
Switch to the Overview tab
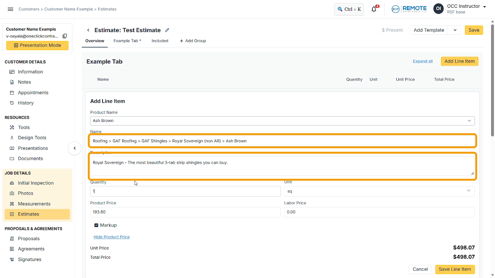pos(95,41)
